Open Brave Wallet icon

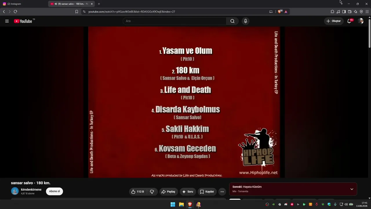pos(350,12)
